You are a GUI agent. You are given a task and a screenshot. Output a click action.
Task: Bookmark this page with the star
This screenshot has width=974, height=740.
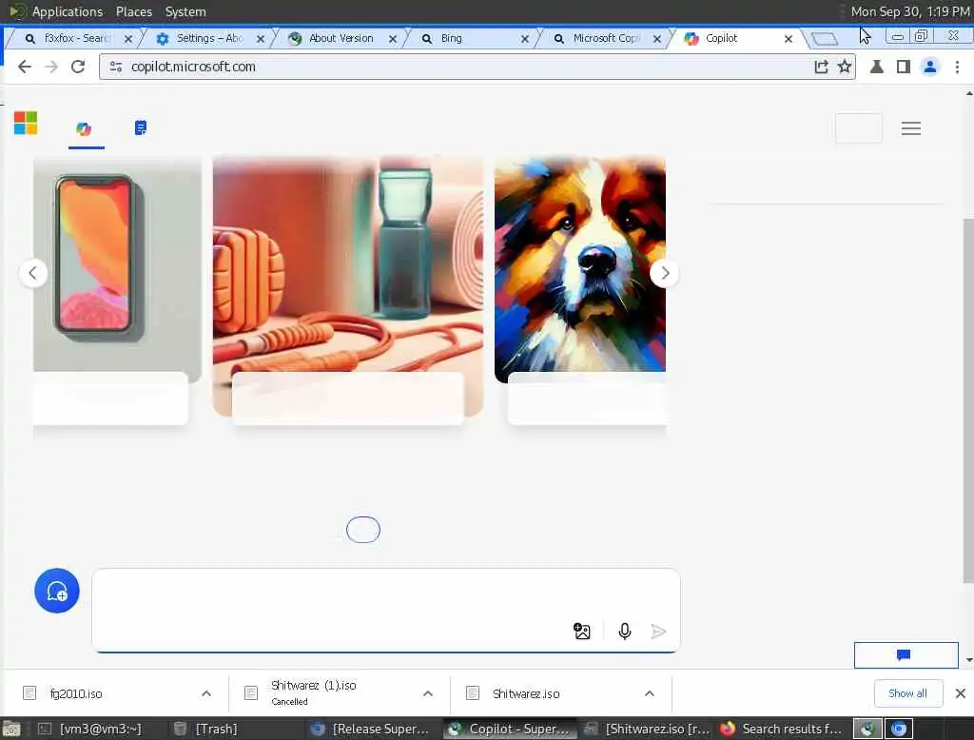[845, 67]
